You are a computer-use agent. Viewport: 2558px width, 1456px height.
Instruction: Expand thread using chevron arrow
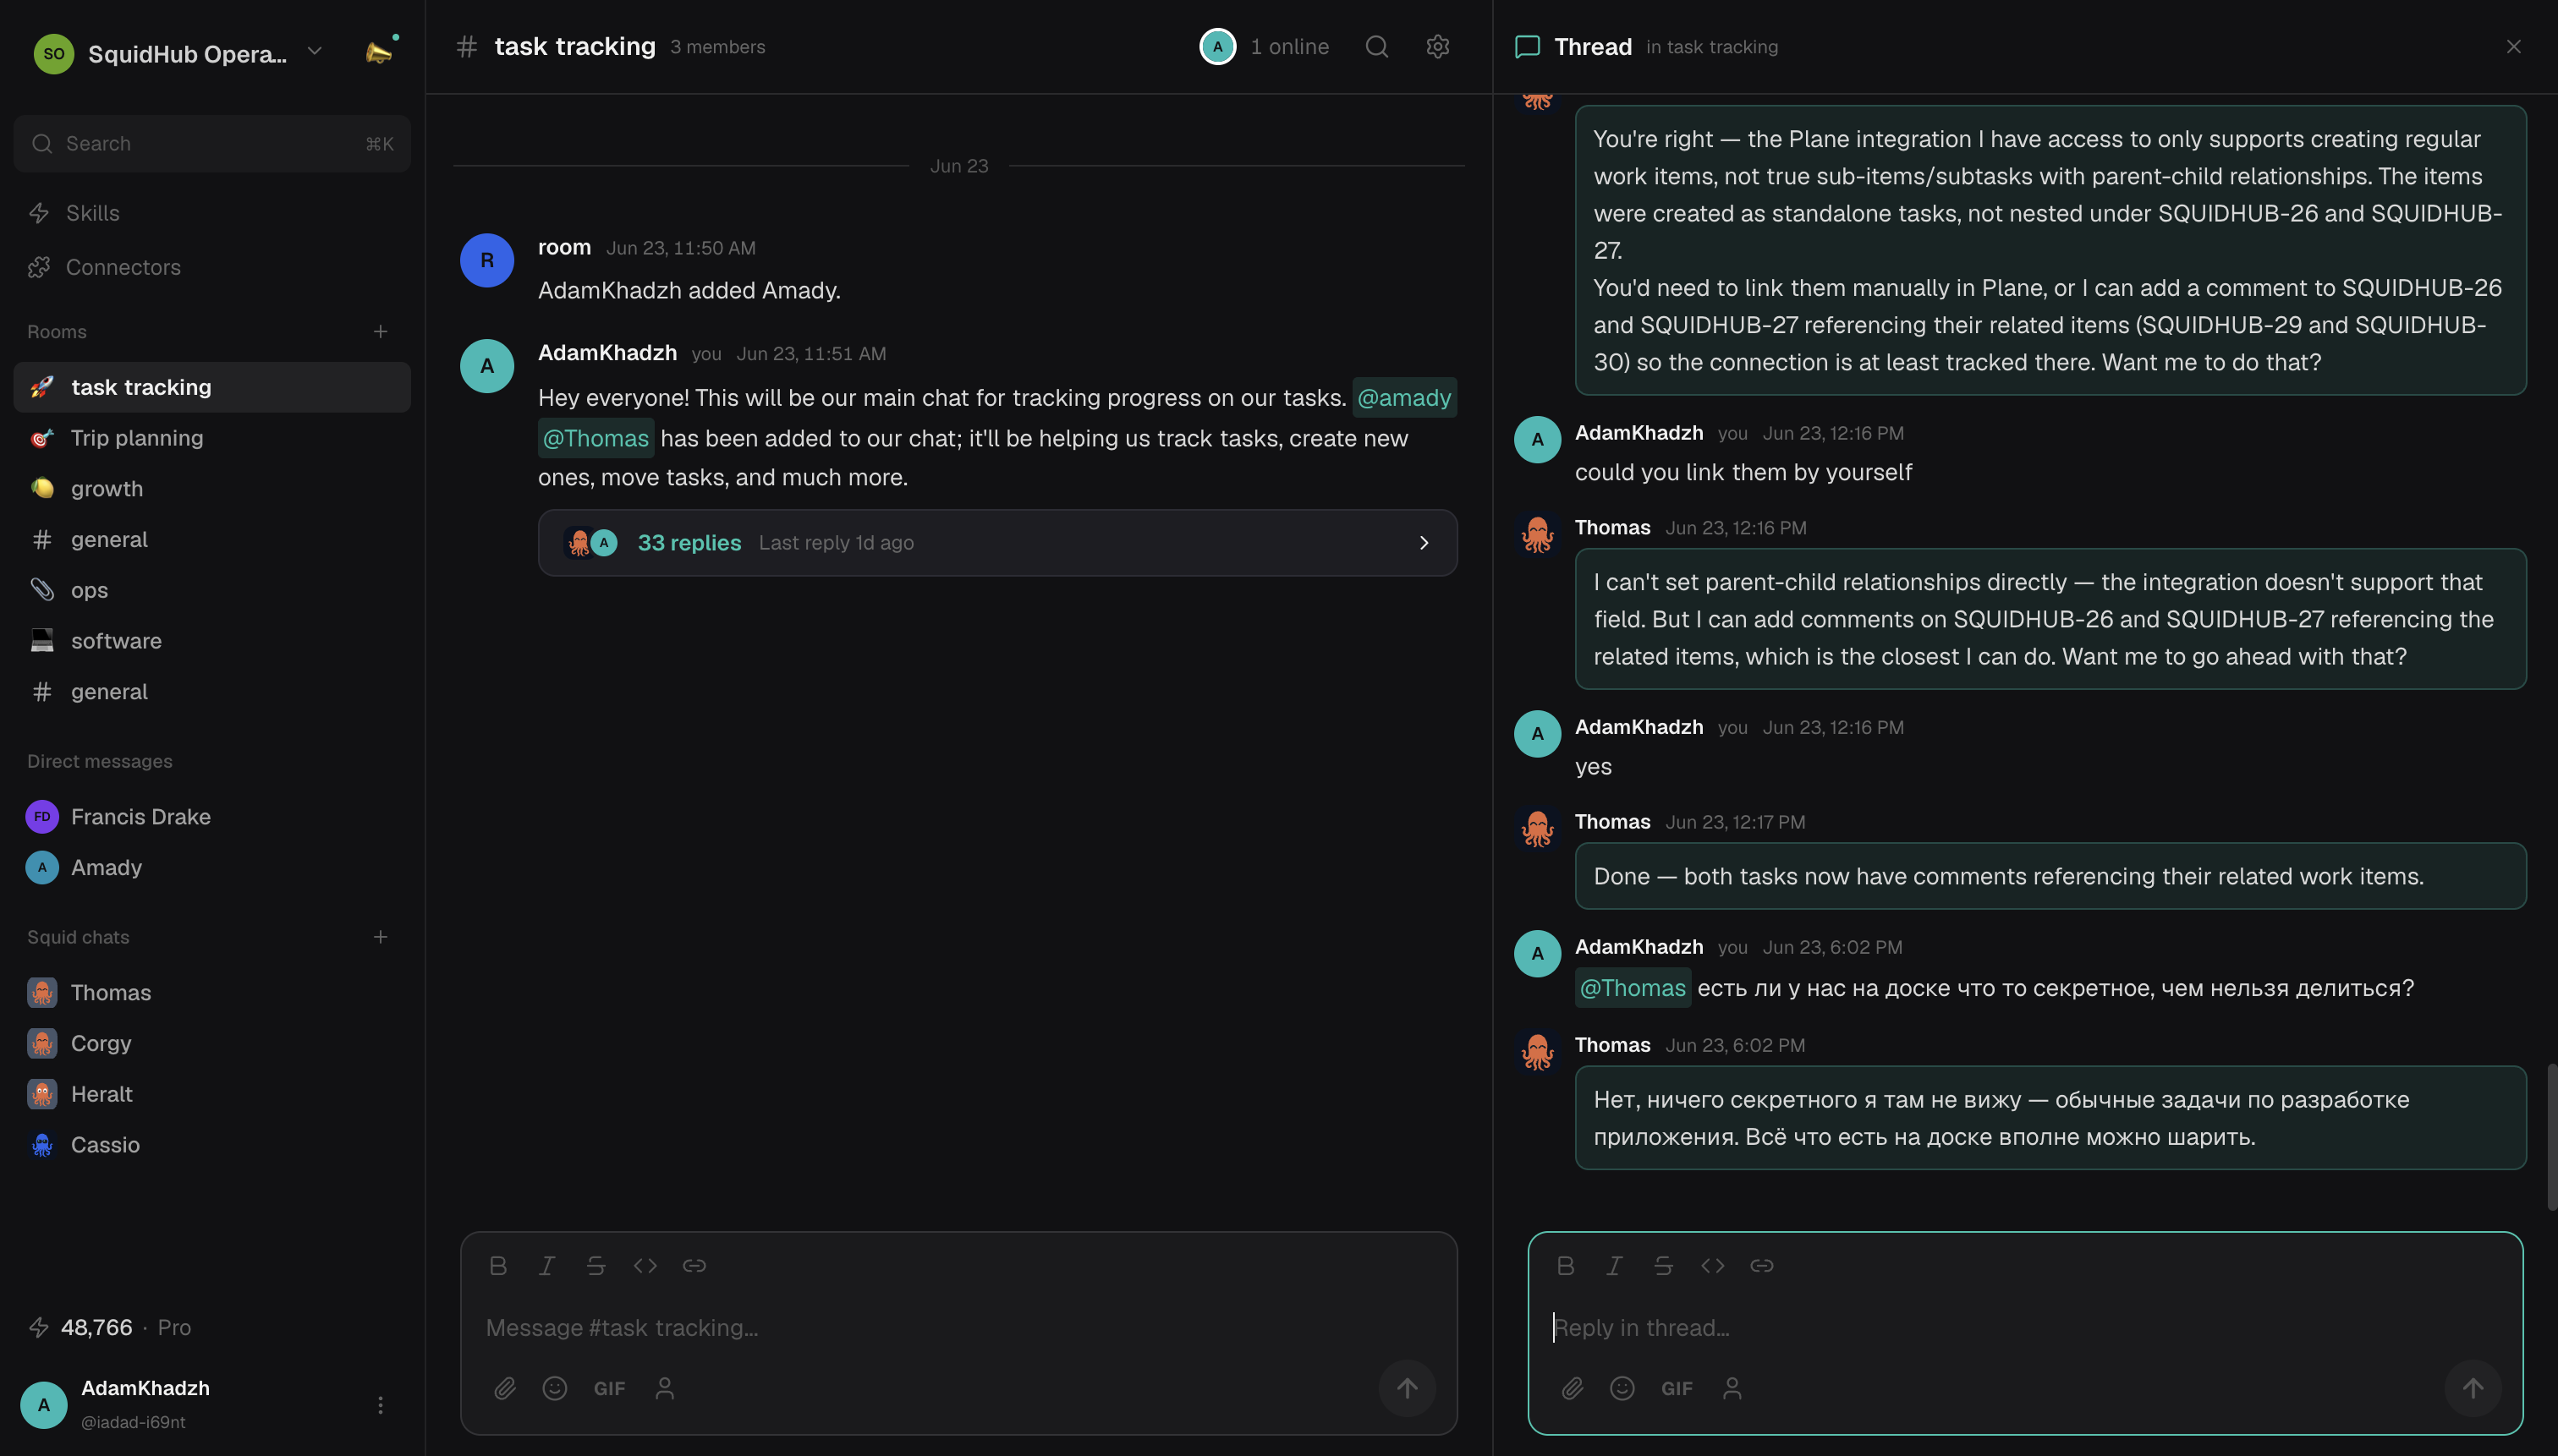[x=1424, y=543]
